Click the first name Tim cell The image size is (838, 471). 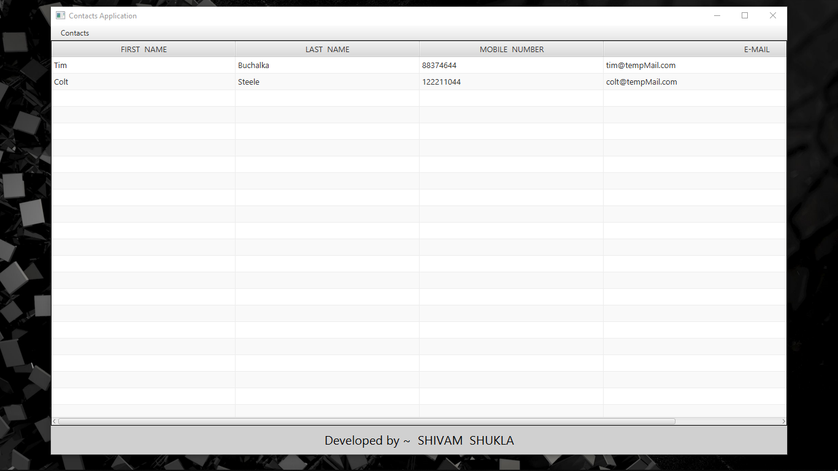pyautogui.click(x=60, y=65)
